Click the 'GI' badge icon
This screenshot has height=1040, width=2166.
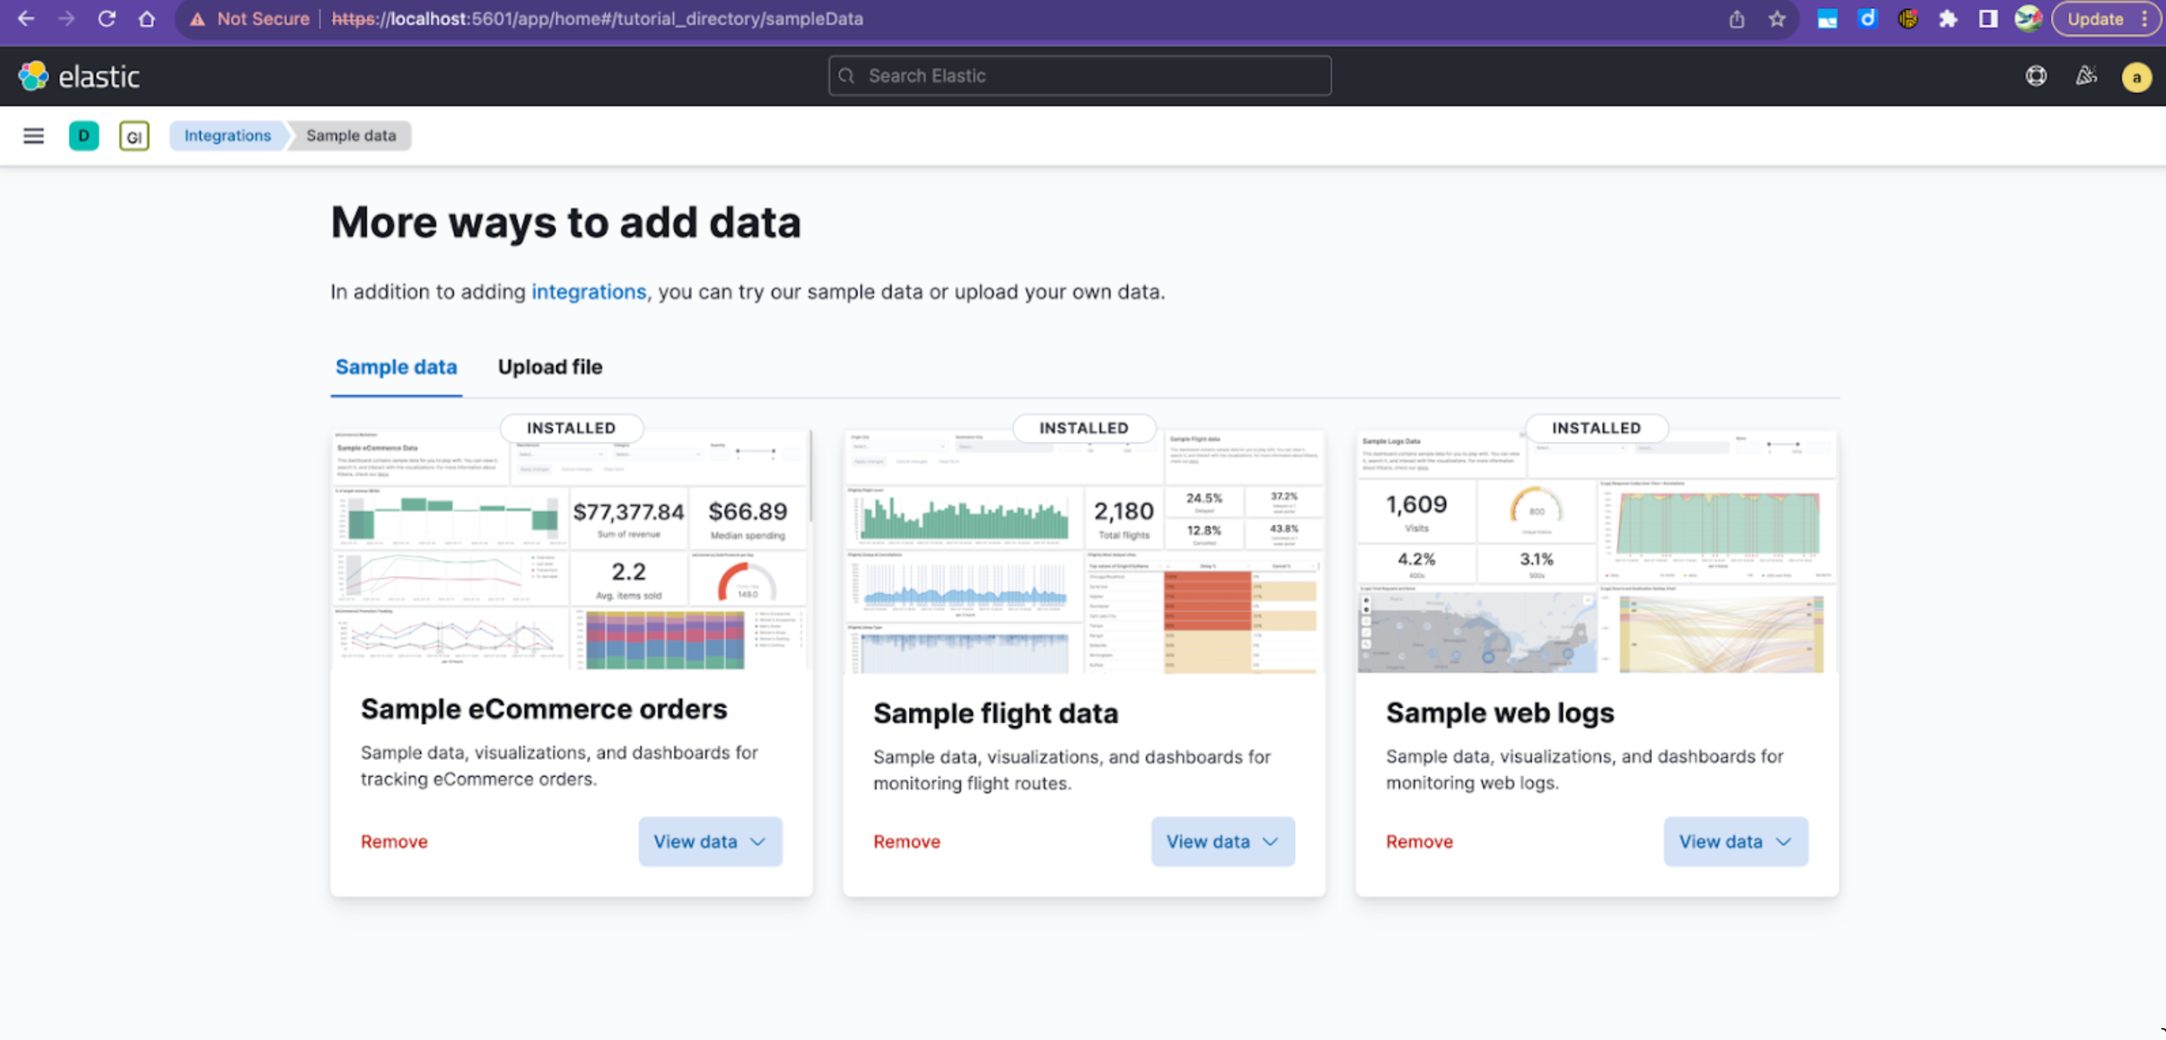[135, 135]
